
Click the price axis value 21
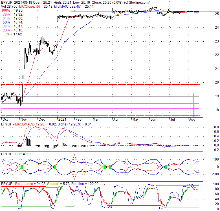tap(217, 69)
